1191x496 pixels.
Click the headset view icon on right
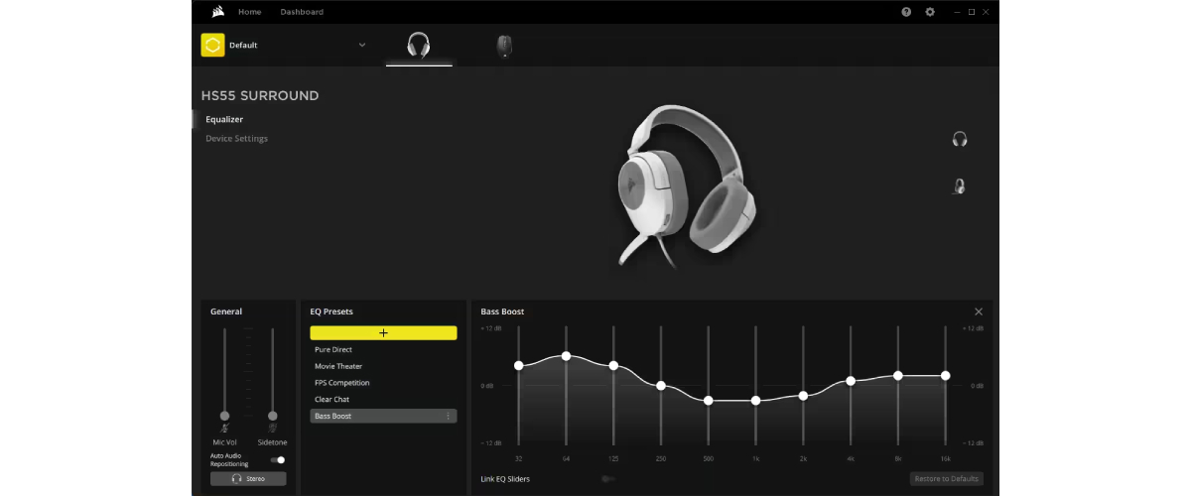point(959,139)
